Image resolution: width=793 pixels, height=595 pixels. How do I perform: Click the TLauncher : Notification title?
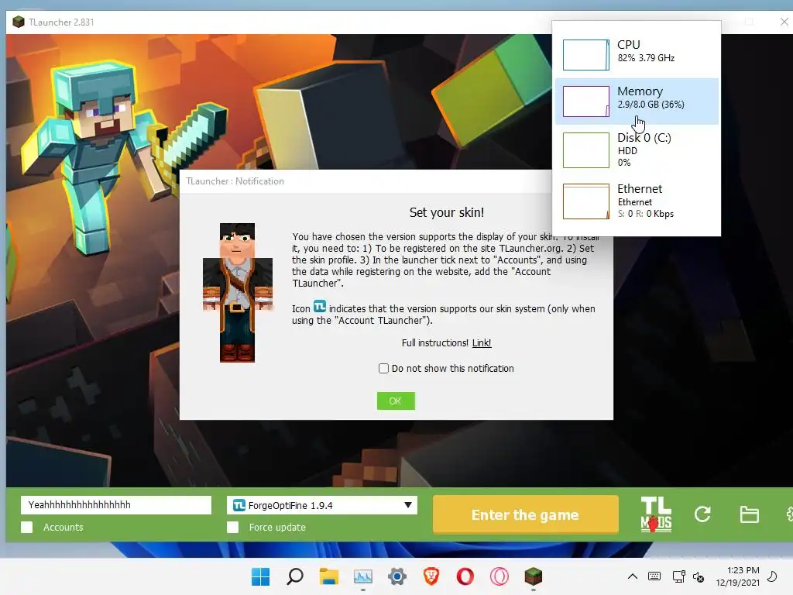(235, 181)
